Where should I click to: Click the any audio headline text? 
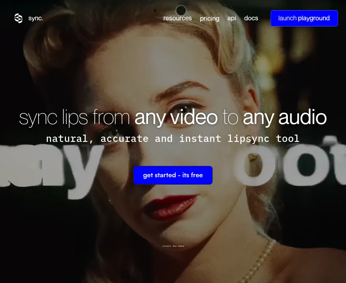(x=284, y=117)
